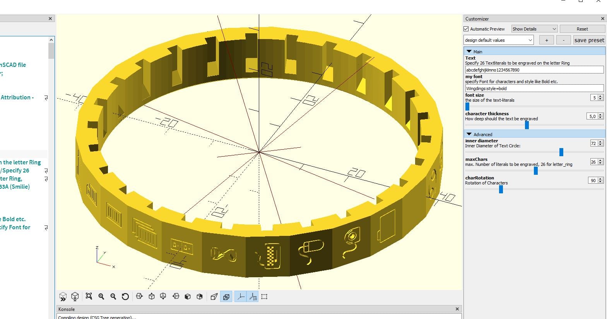Click the charRotation value 90
Screen dimensions: 607x319
(x=593, y=181)
